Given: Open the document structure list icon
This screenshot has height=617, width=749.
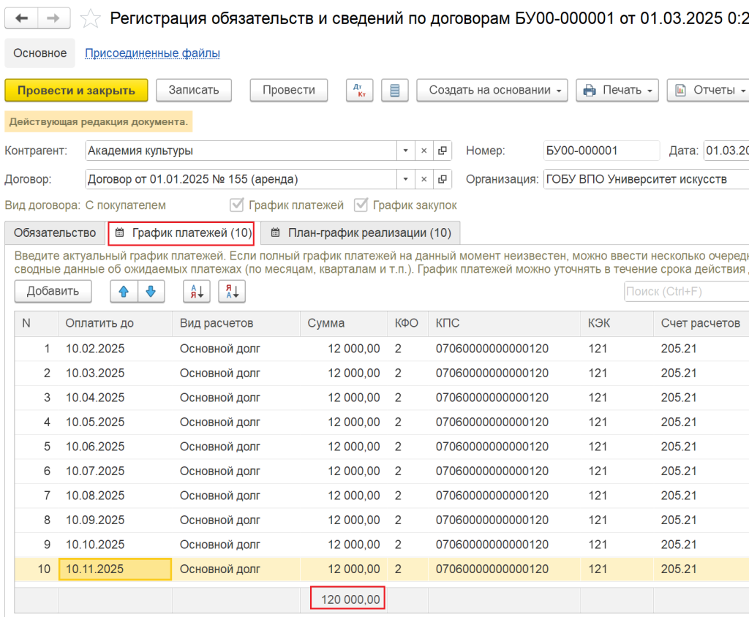Looking at the screenshot, I should click(x=394, y=90).
